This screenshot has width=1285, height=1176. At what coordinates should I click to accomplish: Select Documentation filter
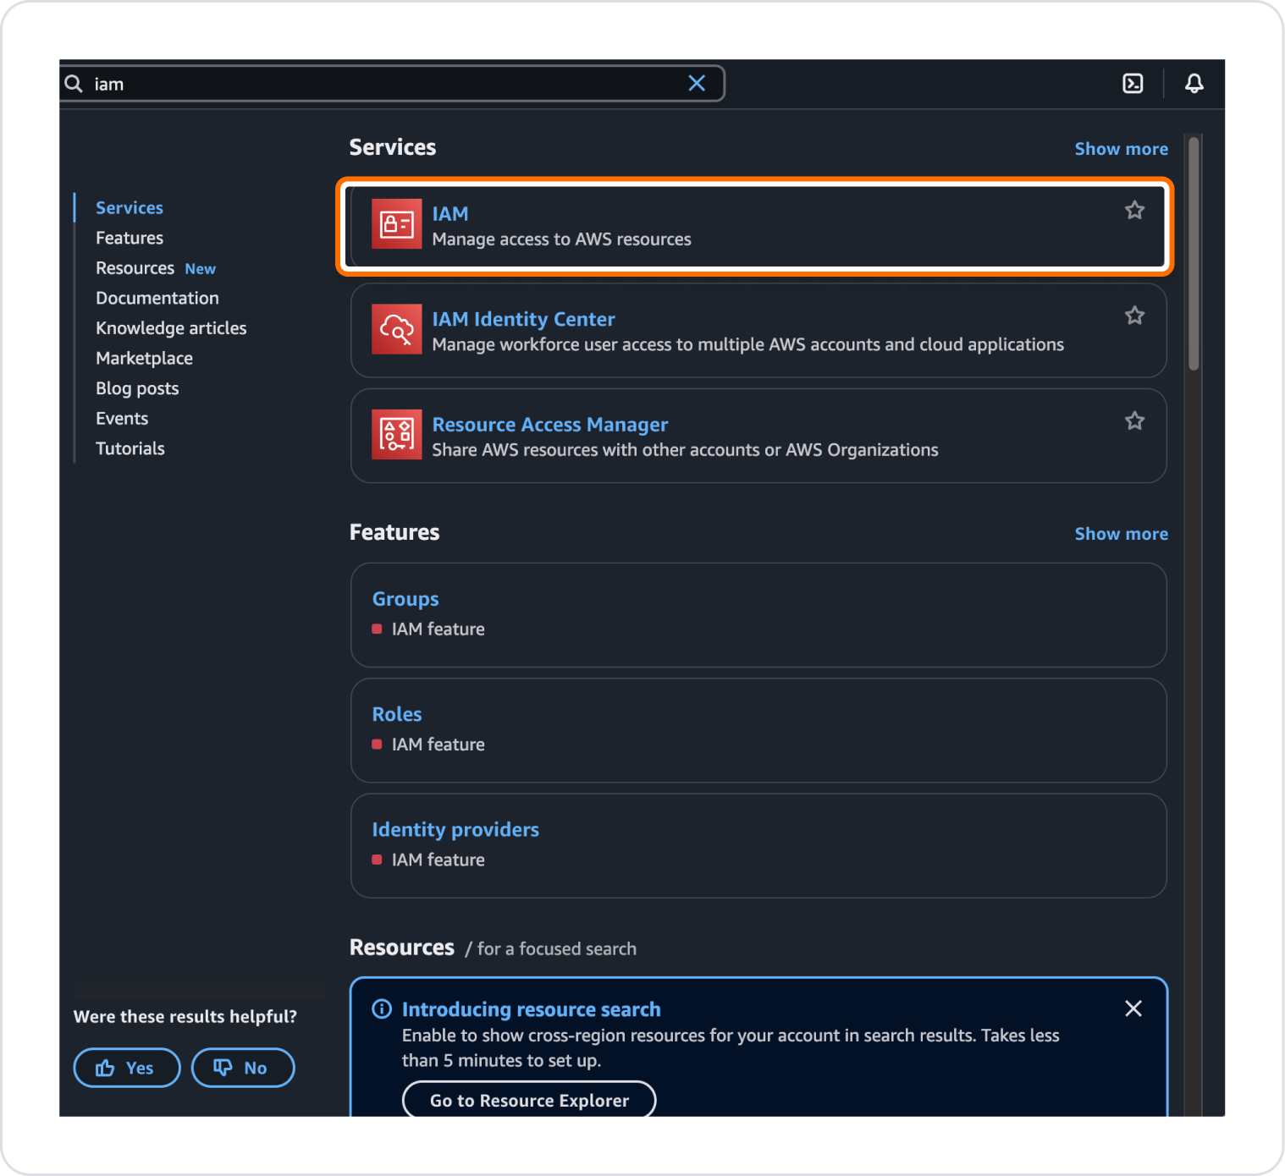point(157,298)
